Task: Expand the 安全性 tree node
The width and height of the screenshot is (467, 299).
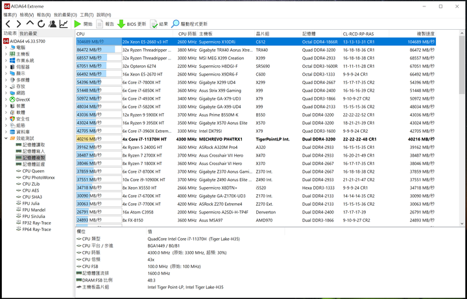Action: tap(6, 119)
